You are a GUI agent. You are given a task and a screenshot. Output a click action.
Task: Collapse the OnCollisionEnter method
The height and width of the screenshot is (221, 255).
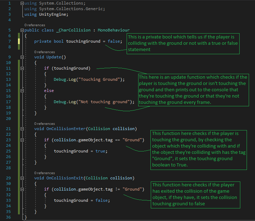pyautogui.click(x=23, y=129)
